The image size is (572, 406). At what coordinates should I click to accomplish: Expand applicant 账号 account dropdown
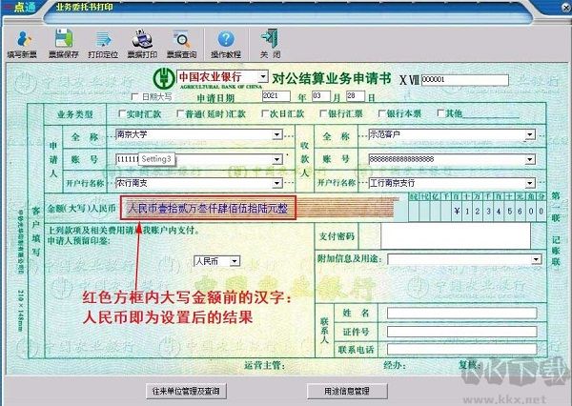coord(277,159)
